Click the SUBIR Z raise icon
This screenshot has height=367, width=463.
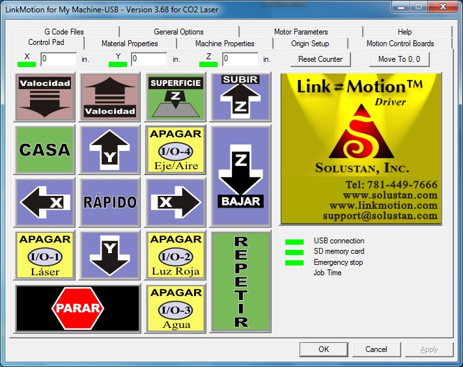tap(240, 97)
